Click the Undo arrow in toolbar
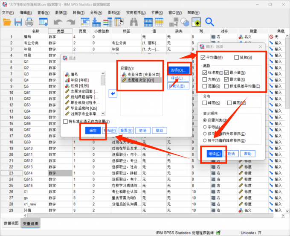The width and height of the screenshot is (290, 236). (58, 22)
